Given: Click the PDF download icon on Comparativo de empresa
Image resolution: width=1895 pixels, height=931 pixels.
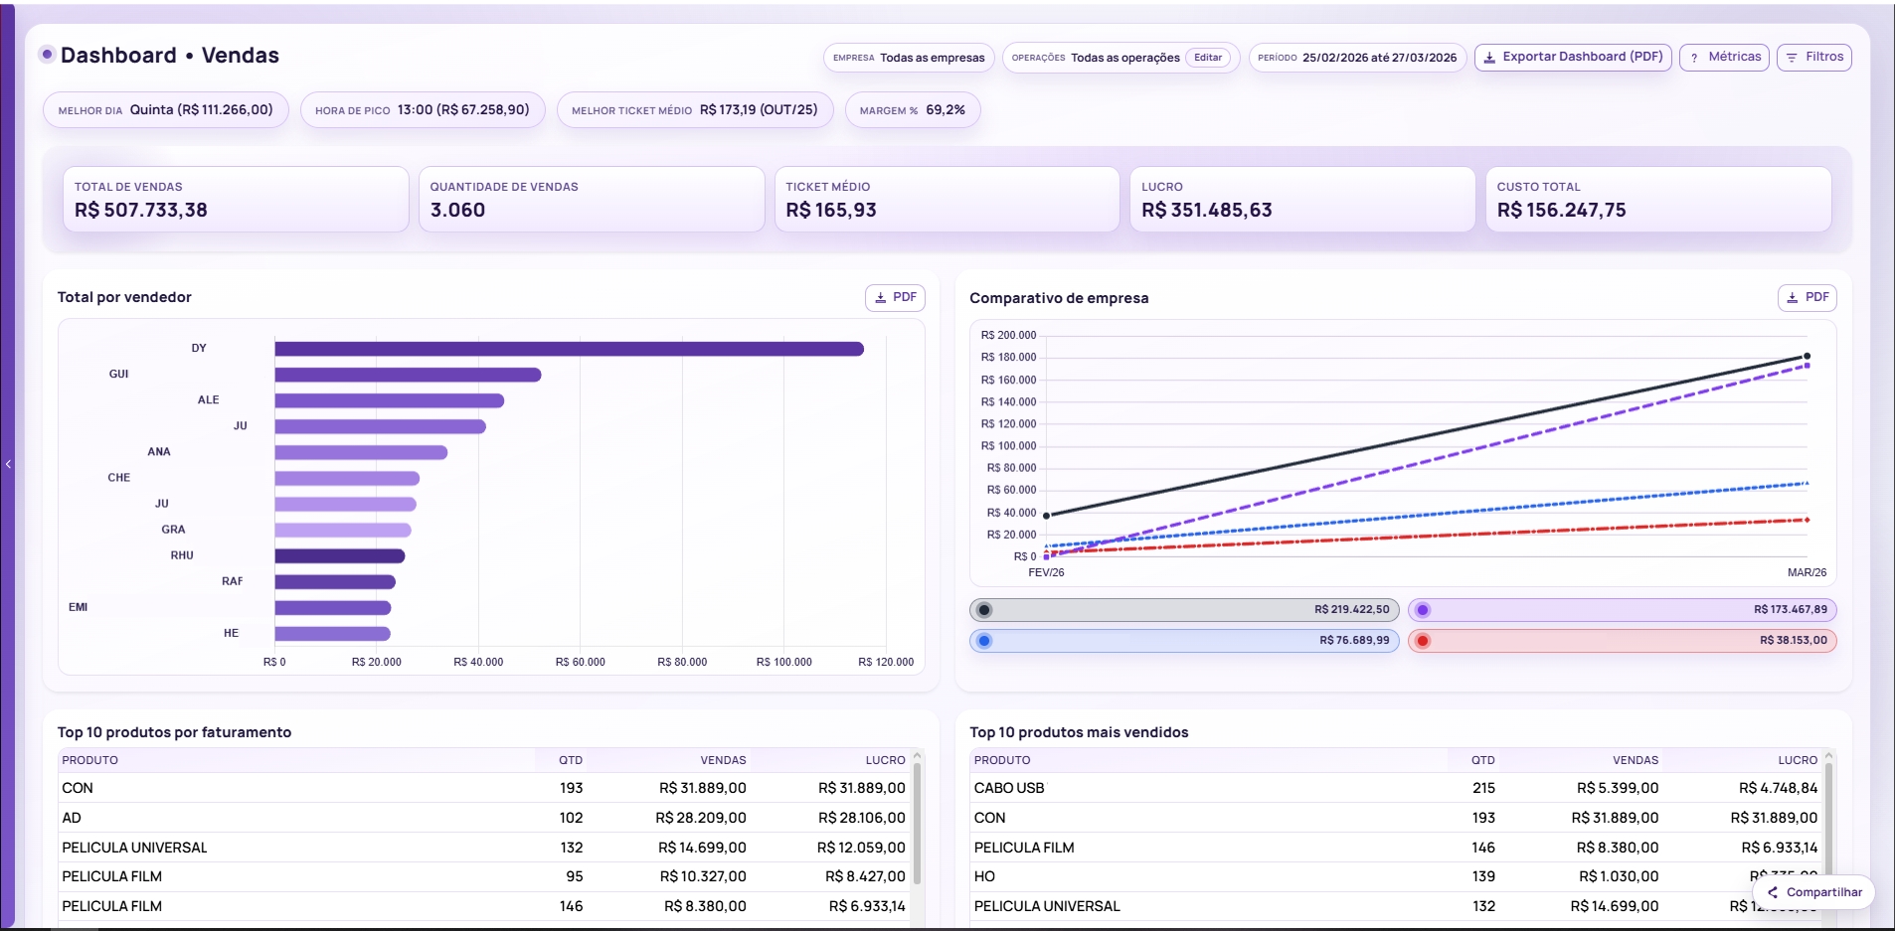Looking at the screenshot, I should [1792, 296].
